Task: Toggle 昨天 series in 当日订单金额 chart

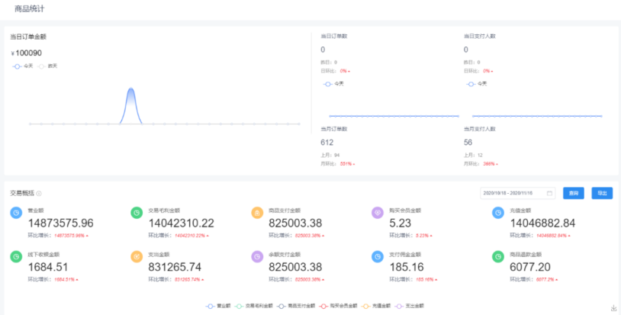Action: 48,66
